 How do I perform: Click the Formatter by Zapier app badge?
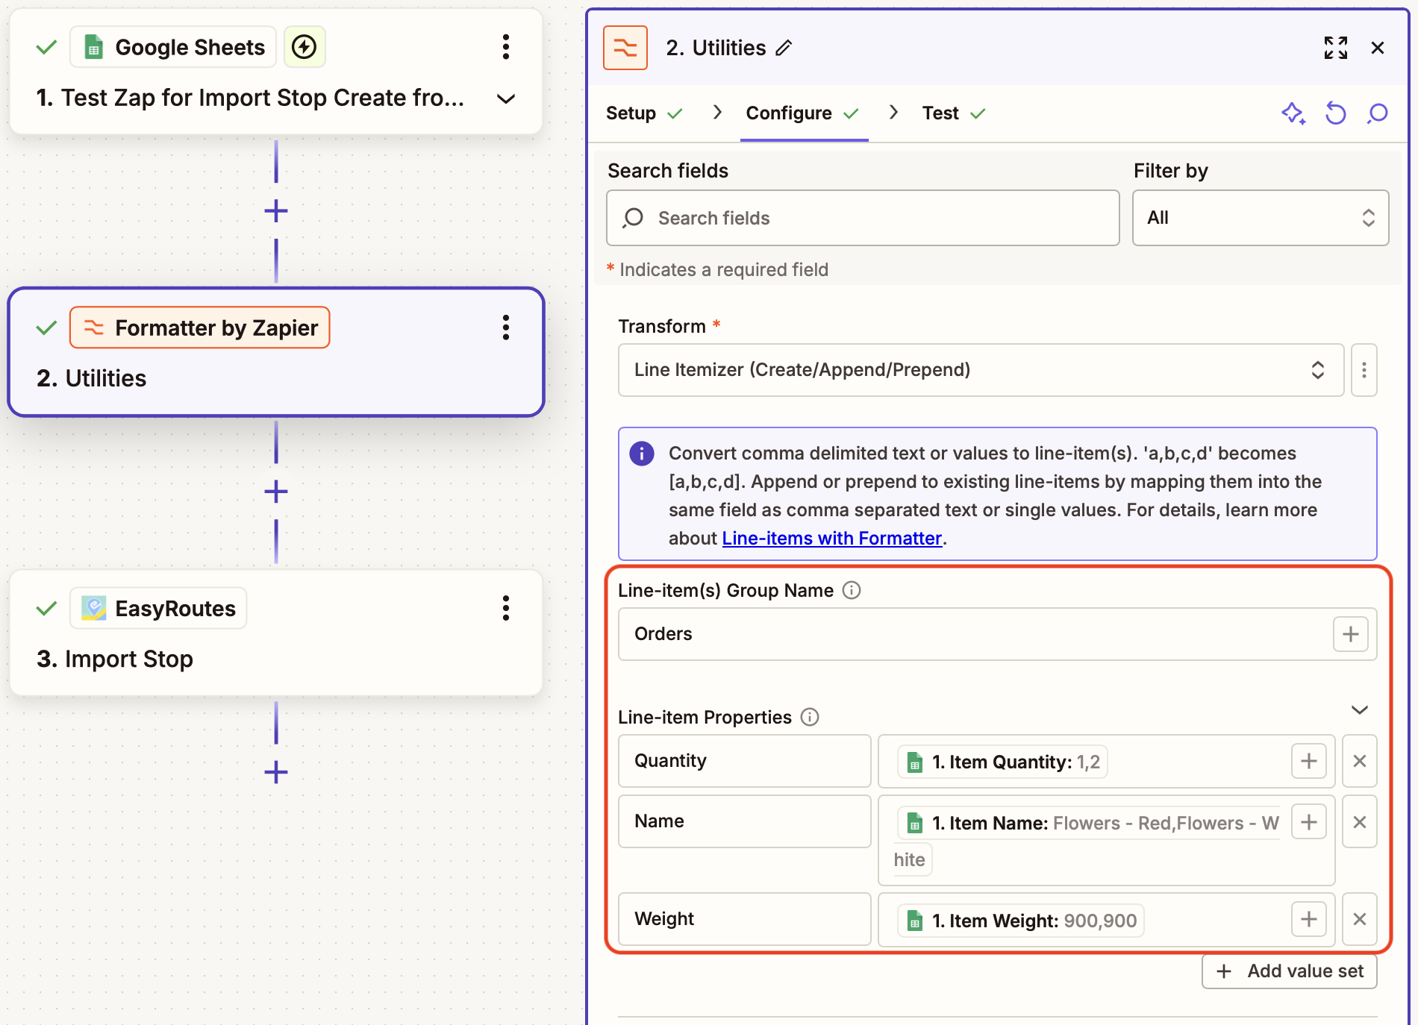200,327
